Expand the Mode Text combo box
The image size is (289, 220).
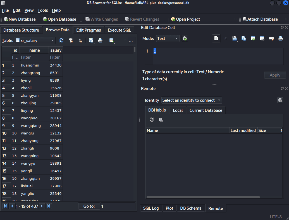(x=168, y=38)
